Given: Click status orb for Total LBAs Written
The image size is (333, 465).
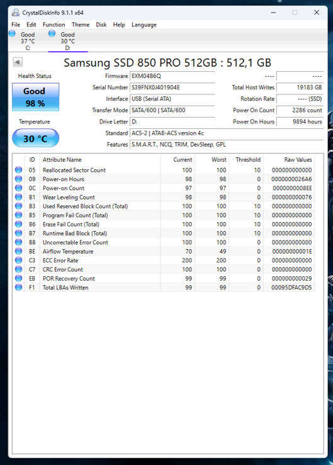Looking at the screenshot, I should [x=18, y=288].
